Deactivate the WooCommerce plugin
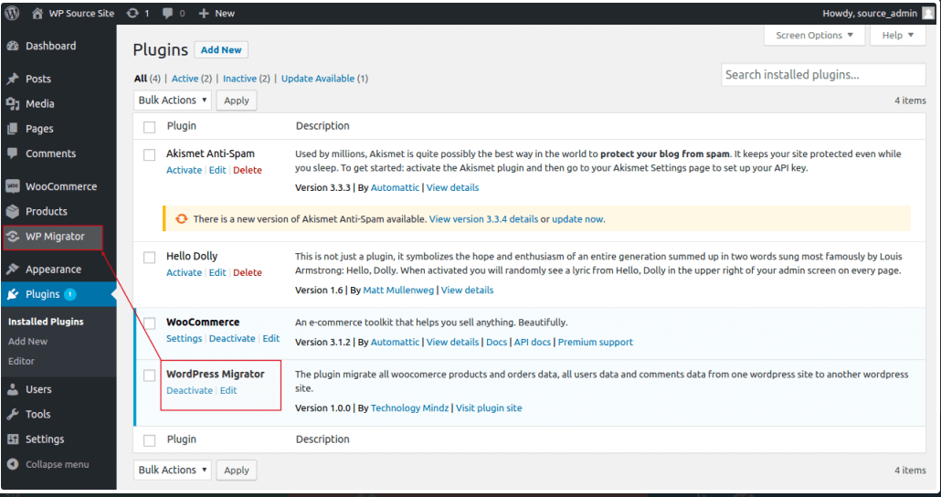This screenshot has width=941, height=497. pyautogui.click(x=232, y=339)
